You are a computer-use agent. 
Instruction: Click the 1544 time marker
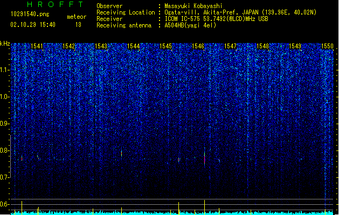point(134,46)
